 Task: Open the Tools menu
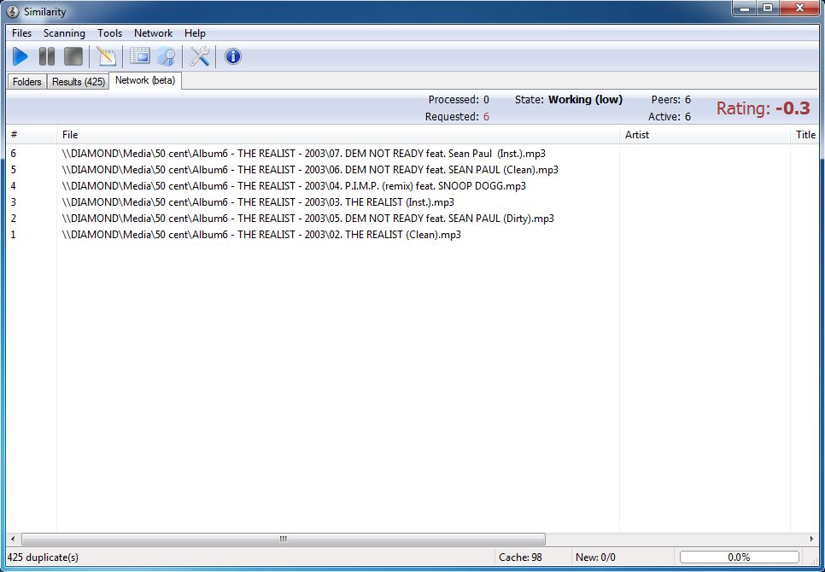[x=109, y=33]
